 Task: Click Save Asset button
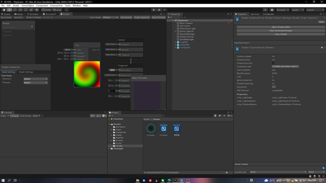pyautogui.click(x=6, y=18)
